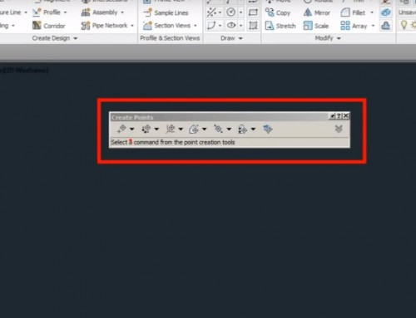Click the Assembly tool
416x318 pixels.
click(x=100, y=12)
